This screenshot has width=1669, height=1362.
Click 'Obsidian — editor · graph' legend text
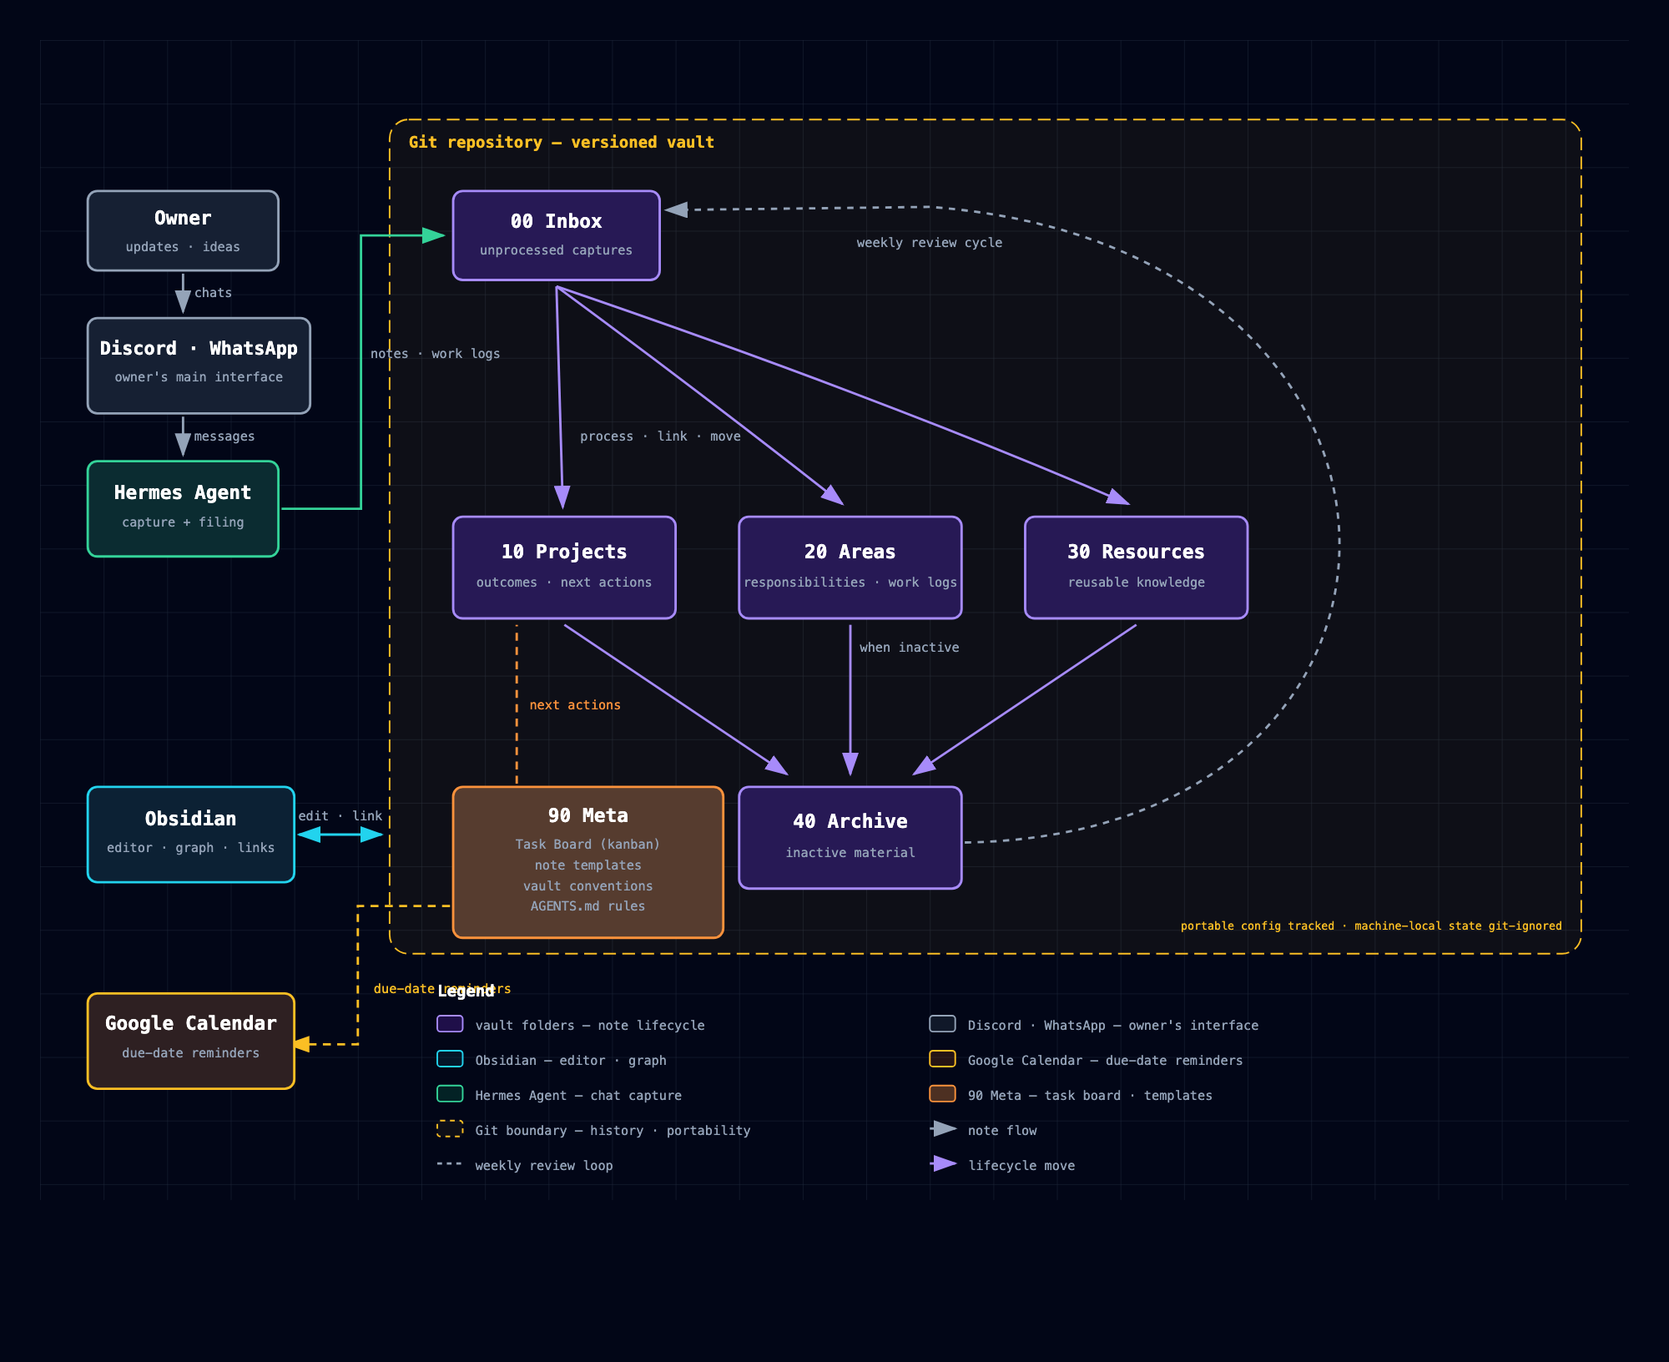point(571,1061)
